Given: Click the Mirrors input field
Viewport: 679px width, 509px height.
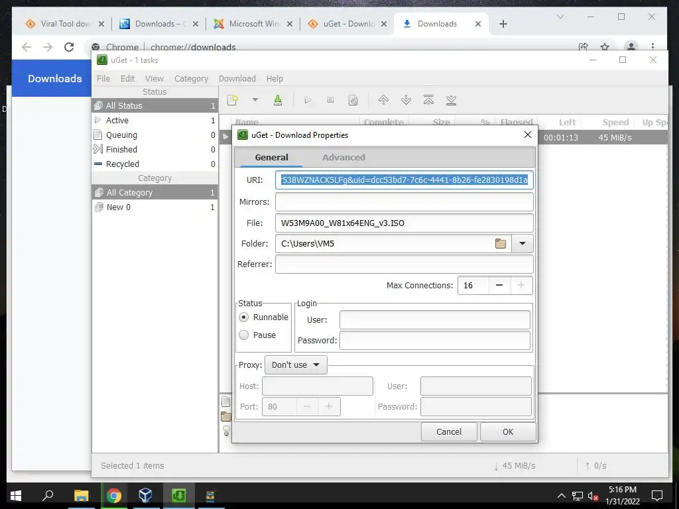Looking at the screenshot, I should 404,201.
